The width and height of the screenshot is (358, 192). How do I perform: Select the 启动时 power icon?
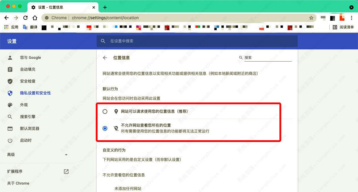(10, 140)
